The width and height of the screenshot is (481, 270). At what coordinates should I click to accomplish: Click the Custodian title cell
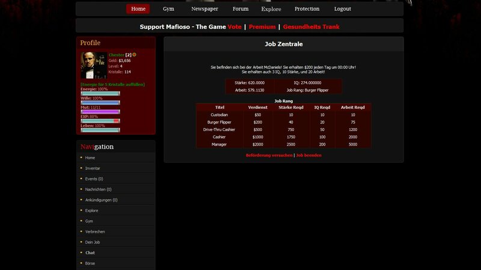click(x=219, y=115)
